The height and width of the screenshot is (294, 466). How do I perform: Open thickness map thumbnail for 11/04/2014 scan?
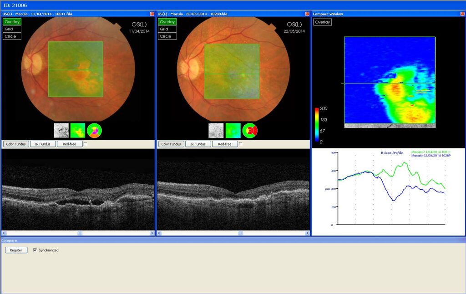(x=78, y=131)
